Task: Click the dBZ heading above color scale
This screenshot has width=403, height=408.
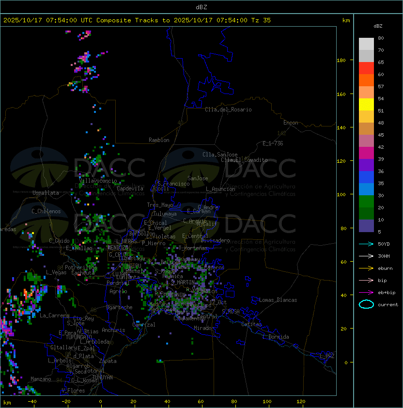Action: pos(378,26)
